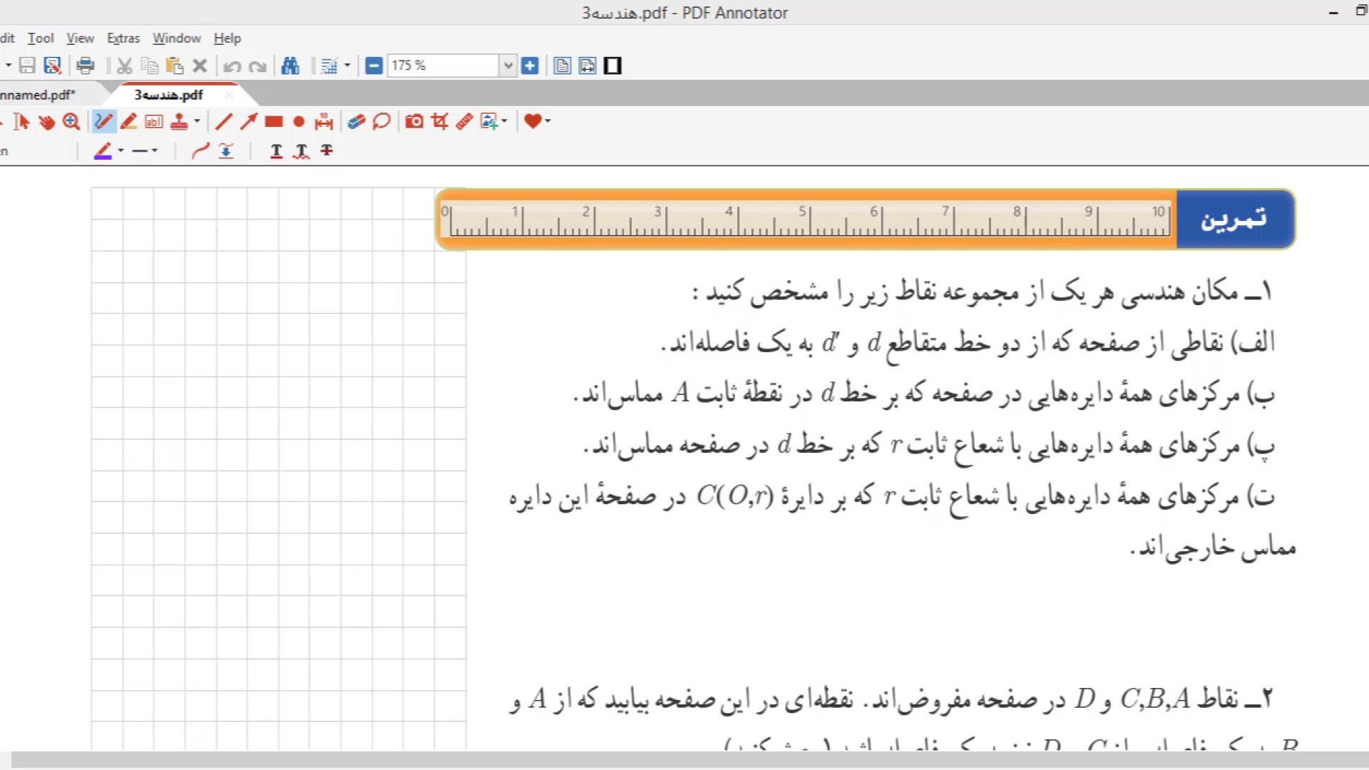Select the Lasso selection tool
Screen dimensions: 1369x770
coord(381,122)
